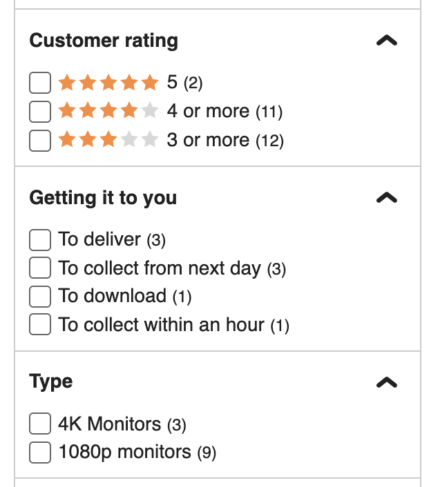The image size is (438, 487).
Task: Collapse the Type section chevron
Action: pyautogui.click(x=387, y=381)
